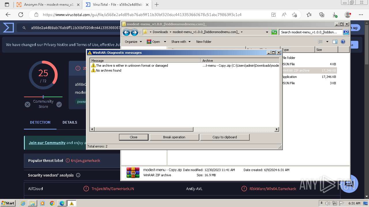
Task: Open File Explorer from taskbar
Action: click(x=33, y=203)
